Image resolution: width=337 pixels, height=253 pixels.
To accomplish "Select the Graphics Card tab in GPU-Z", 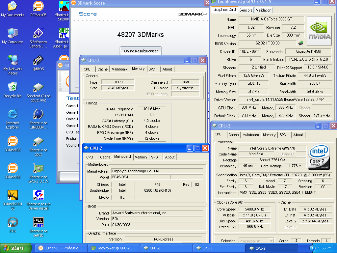I will pos(224,10).
